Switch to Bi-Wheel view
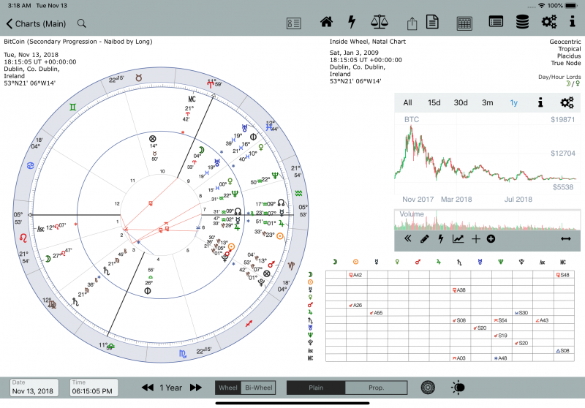This screenshot has height=408, width=585. pyautogui.click(x=259, y=388)
